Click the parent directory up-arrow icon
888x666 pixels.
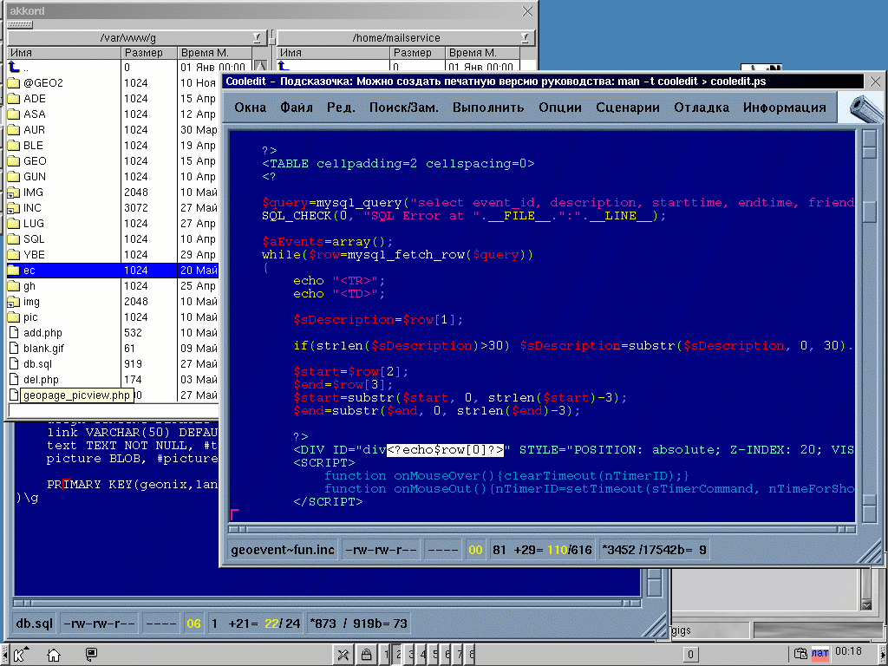point(13,68)
